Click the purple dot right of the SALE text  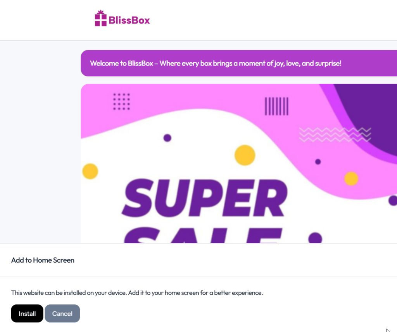[315, 238]
